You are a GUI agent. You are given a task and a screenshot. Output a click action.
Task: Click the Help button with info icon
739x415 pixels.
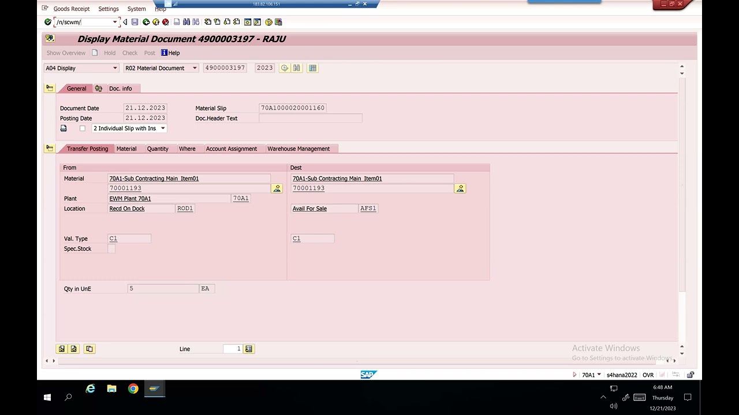[170, 53]
